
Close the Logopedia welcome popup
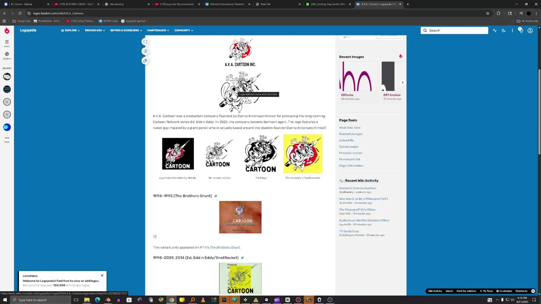tap(102, 276)
